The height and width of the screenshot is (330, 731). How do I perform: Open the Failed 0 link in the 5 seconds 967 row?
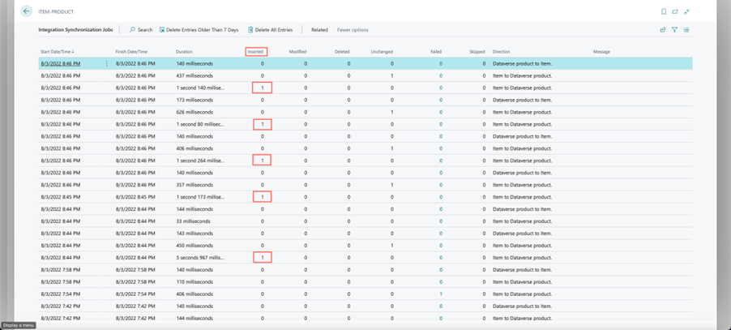(x=441, y=257)
